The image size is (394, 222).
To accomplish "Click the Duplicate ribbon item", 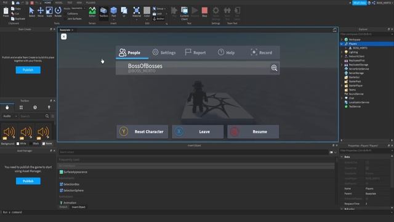I will (x=18, y=18).
